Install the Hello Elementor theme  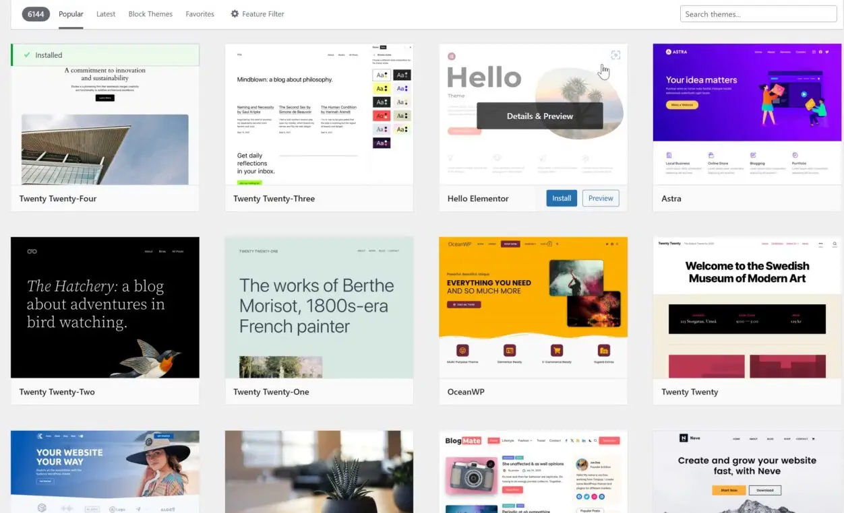(562, 199)
